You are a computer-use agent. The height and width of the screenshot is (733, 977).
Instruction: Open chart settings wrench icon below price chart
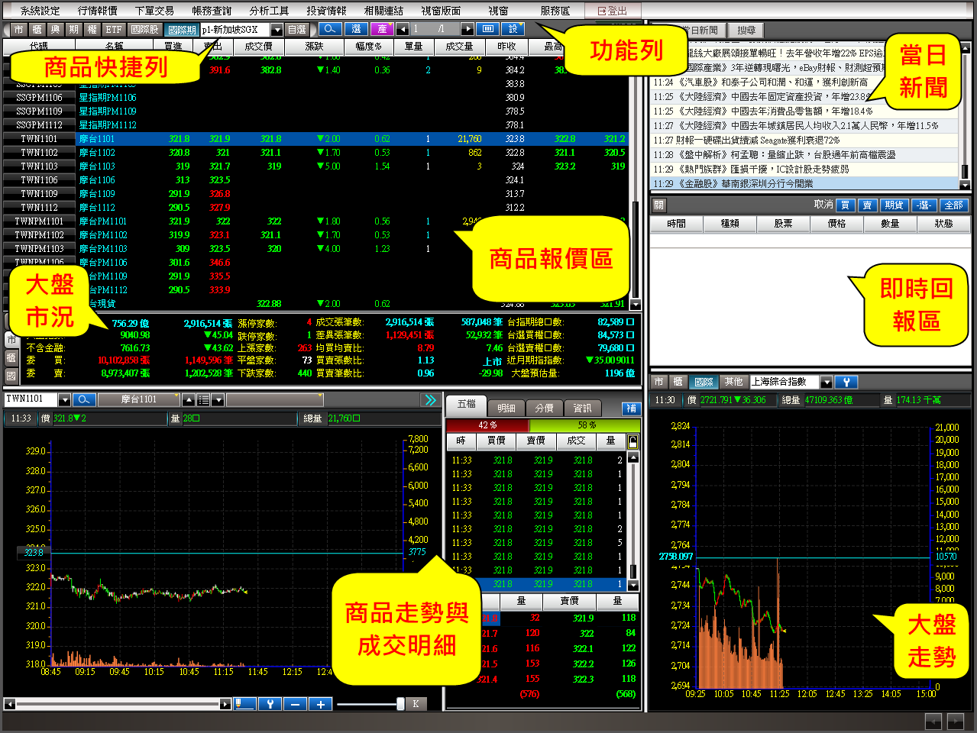(270, 704)
